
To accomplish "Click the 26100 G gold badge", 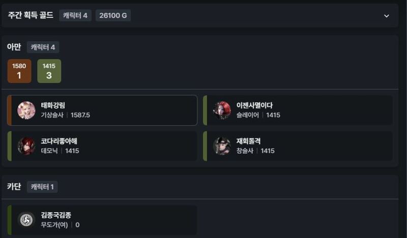I will (x=113, y=16).
